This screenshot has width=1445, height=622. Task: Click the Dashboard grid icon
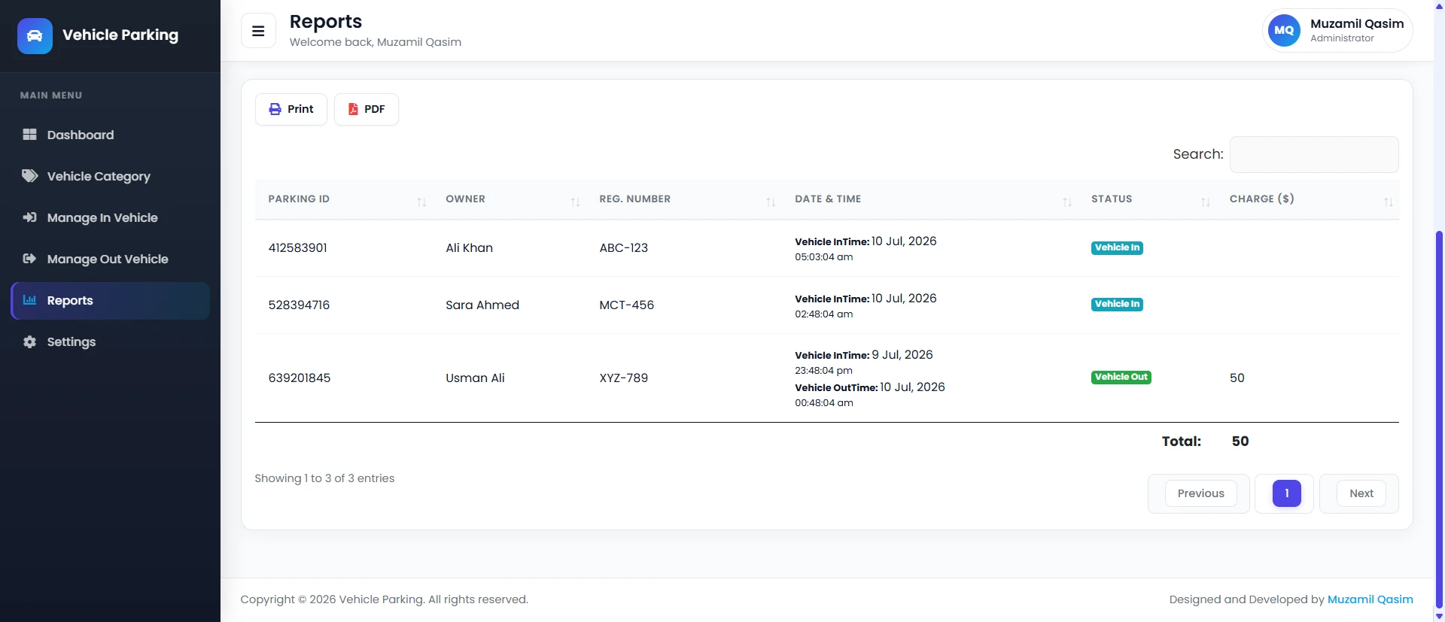pos(29,135)
